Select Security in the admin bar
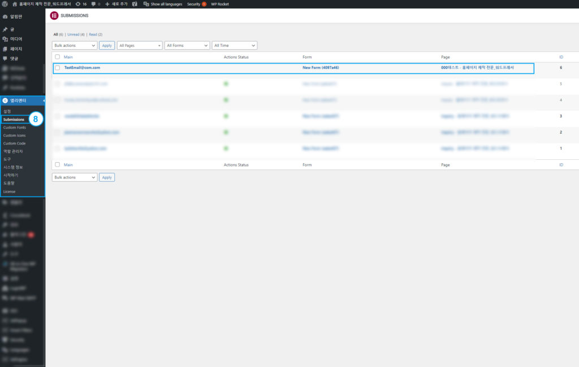579x367 pixels. coord(194,4)
